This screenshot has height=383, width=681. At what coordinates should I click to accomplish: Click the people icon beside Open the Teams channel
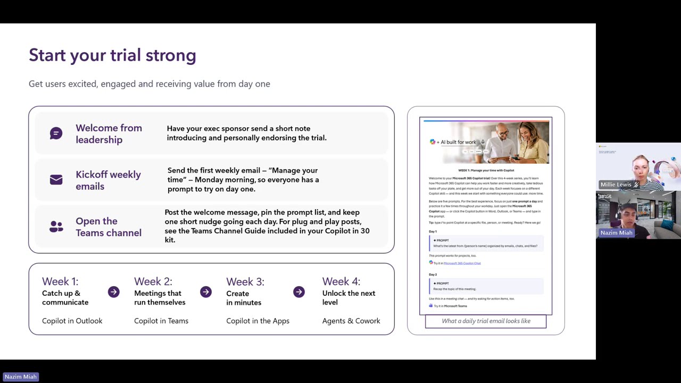click(x=56, y=227)
